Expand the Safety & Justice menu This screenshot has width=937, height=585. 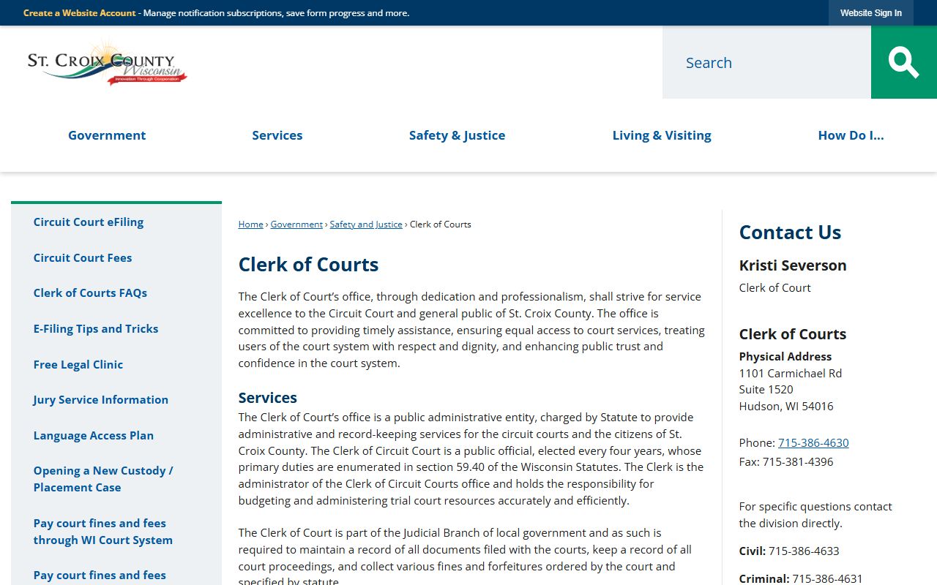pos(457,135)
